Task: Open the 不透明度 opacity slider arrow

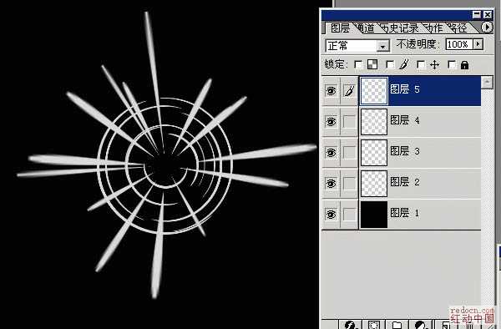Action: 478,44
